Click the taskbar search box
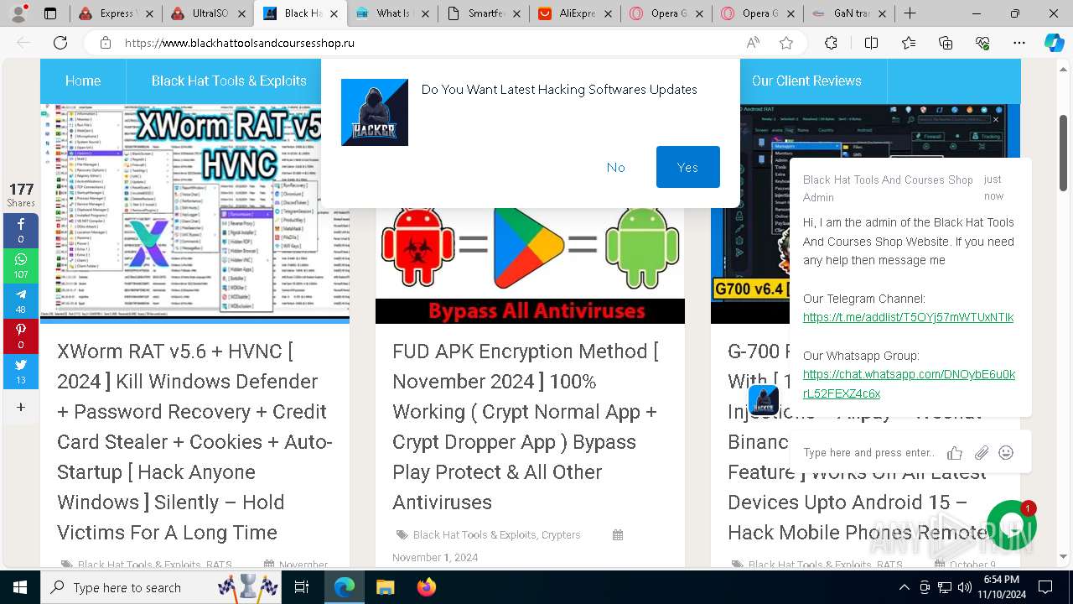This screenshot has width=1073, height=604. 162,587
